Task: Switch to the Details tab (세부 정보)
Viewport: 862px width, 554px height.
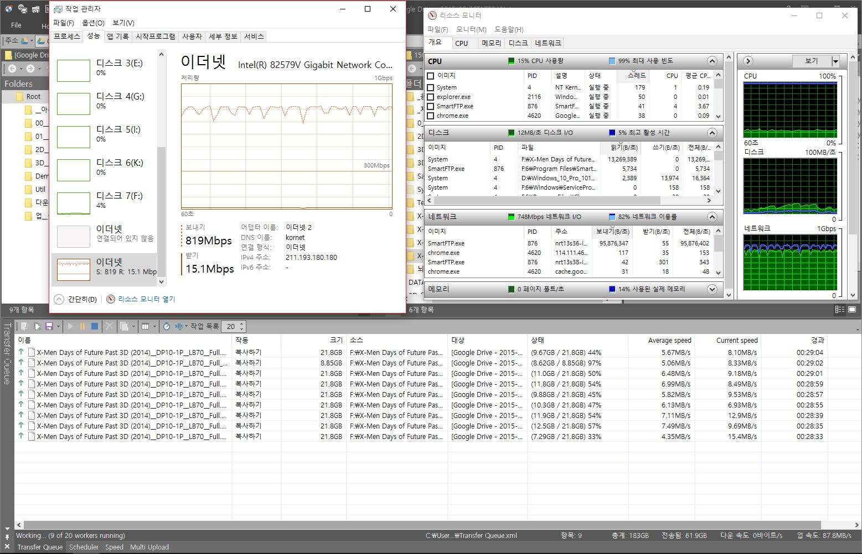Action: point(223,36)
